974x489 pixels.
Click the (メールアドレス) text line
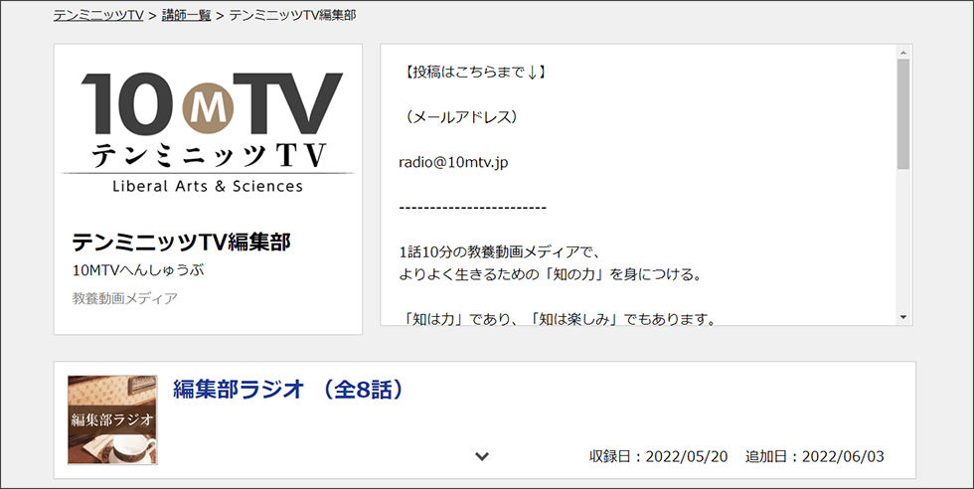pos(459,117)
